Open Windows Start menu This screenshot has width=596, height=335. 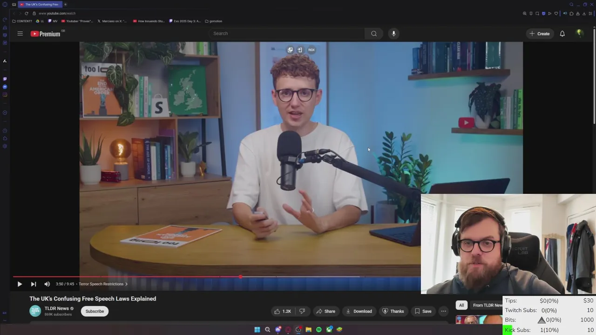pos(257,329)
